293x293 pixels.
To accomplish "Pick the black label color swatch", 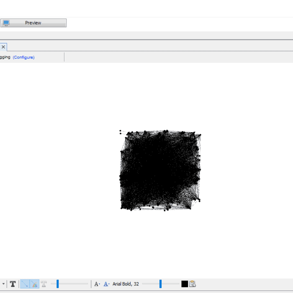I will click(x=185, y=284).
